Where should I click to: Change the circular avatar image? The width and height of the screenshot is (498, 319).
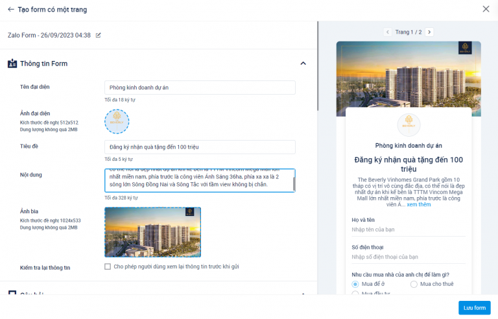(117, 122)
